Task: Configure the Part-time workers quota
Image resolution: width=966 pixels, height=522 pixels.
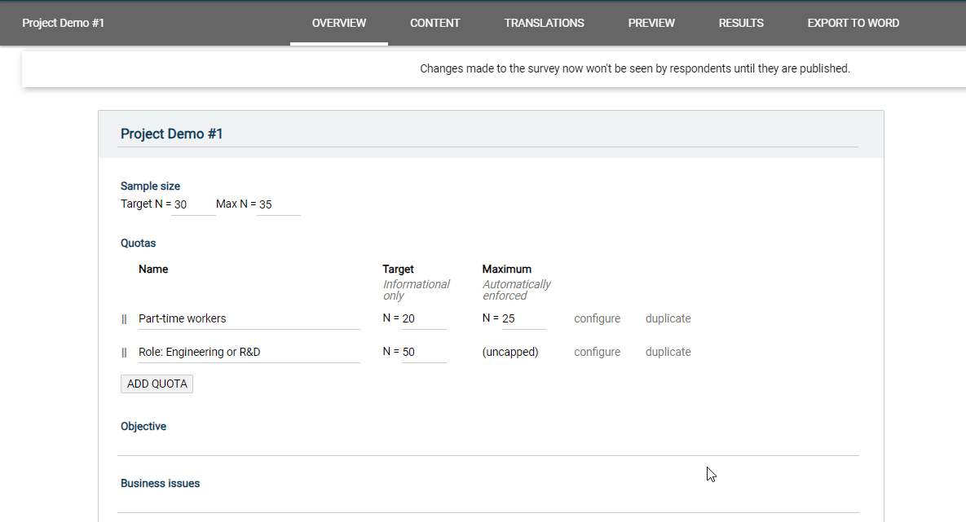Action: [x=597, y=318]
